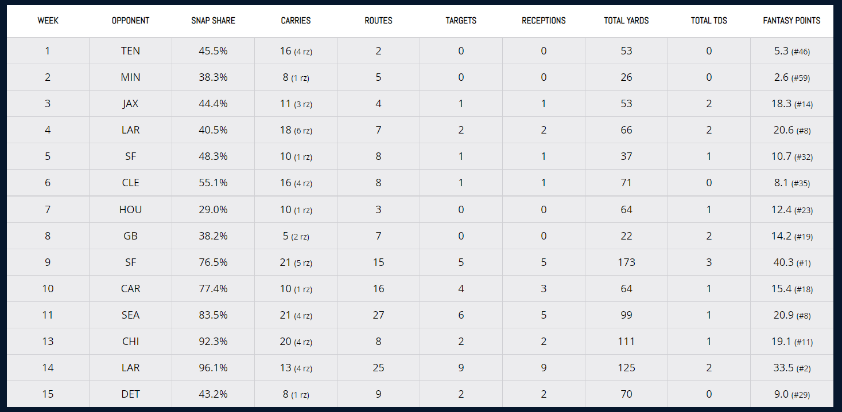Select the 96.1% snap share cell
This screenshot has width=842, height=412.
(213, 368)
